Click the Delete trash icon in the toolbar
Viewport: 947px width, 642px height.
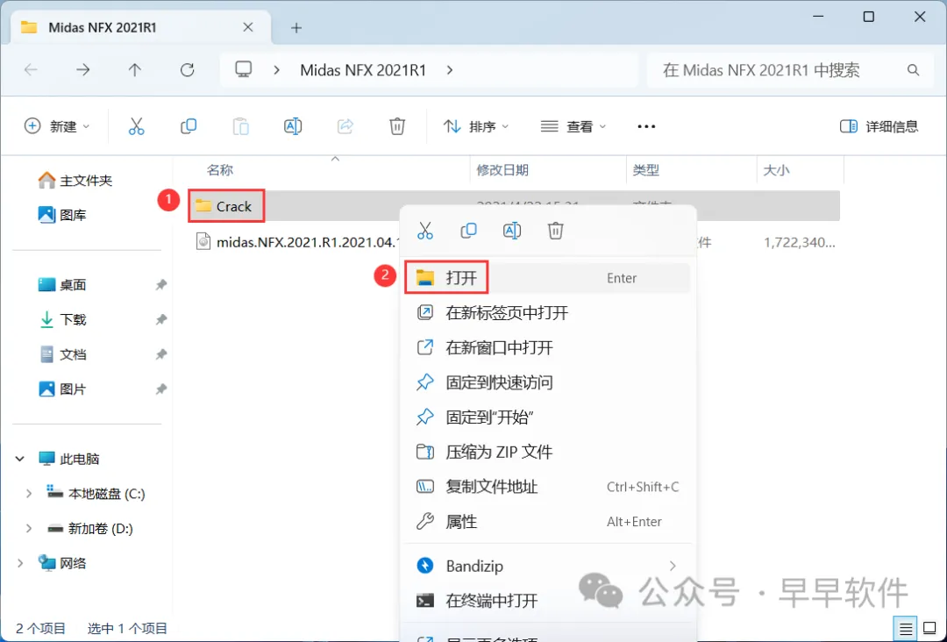(x=397, y=126)
